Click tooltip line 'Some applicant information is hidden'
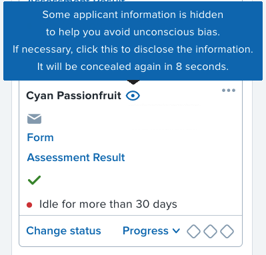The height and width of the screenshot is (255, 266). coord(133,15)
